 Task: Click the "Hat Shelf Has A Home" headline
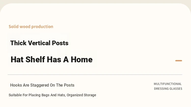pos(51,60)
